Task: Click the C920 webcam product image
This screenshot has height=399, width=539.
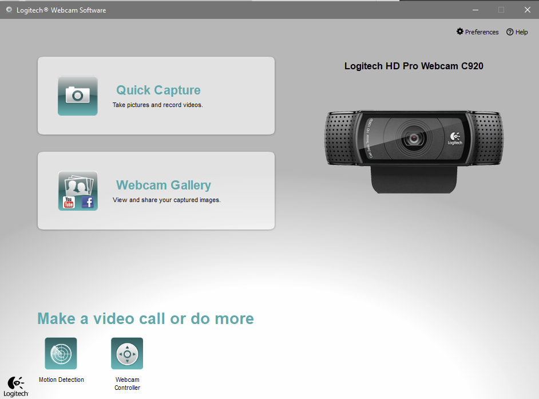Action: pos(414,151)
